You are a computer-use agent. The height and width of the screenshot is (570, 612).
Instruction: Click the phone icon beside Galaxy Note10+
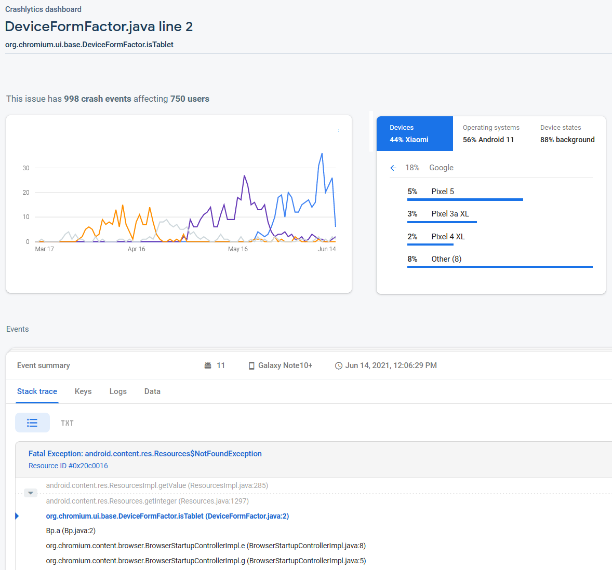tap(251, 365)
